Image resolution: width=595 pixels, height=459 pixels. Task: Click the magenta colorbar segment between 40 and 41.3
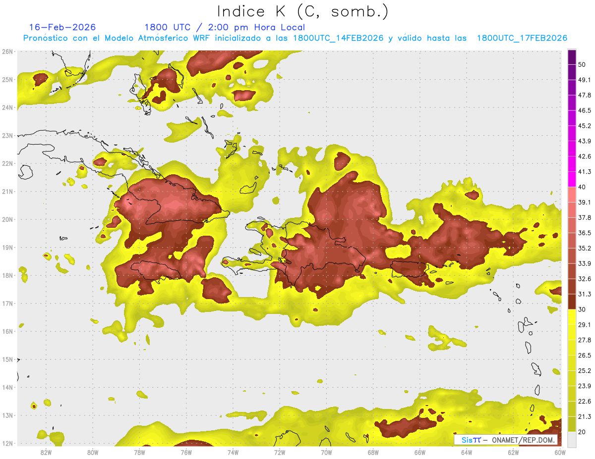(x=572, y=179)
